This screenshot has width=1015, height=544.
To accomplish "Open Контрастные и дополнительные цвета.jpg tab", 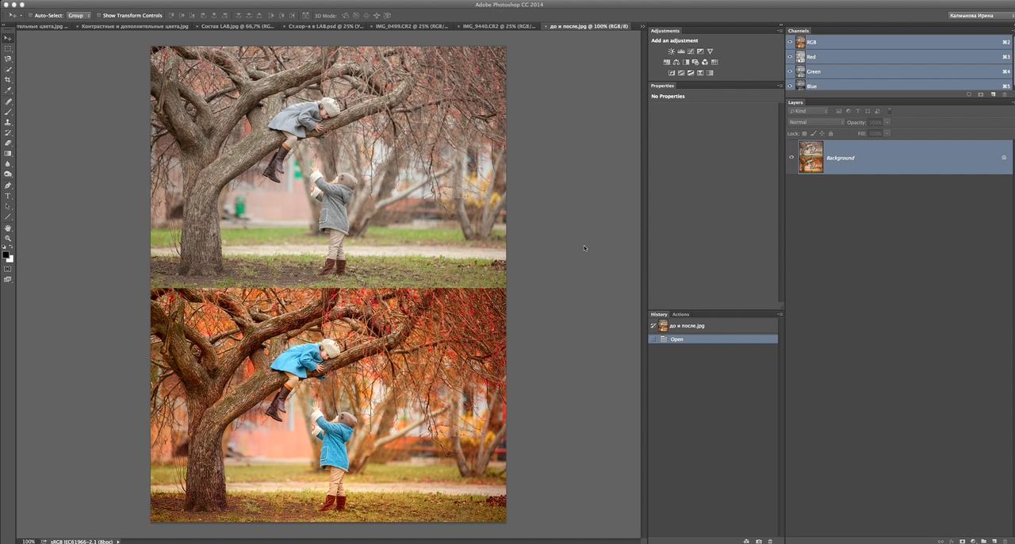I will tap(133, 26).
